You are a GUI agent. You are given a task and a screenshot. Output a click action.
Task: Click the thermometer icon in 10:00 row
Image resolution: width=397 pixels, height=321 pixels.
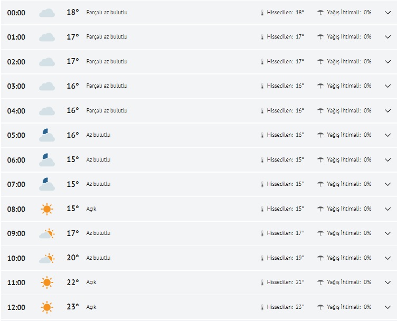point(262,258)
